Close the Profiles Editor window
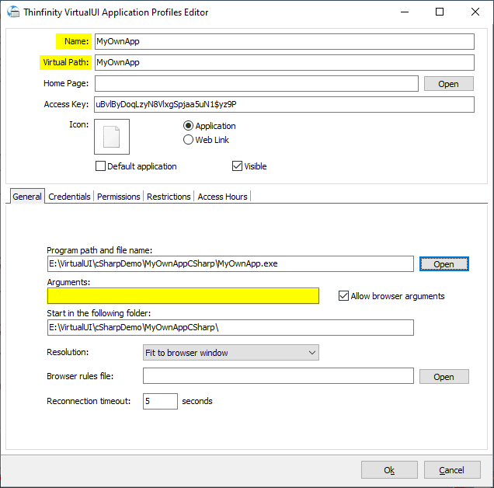Screen dimensions: 494x488 (475, 12)
